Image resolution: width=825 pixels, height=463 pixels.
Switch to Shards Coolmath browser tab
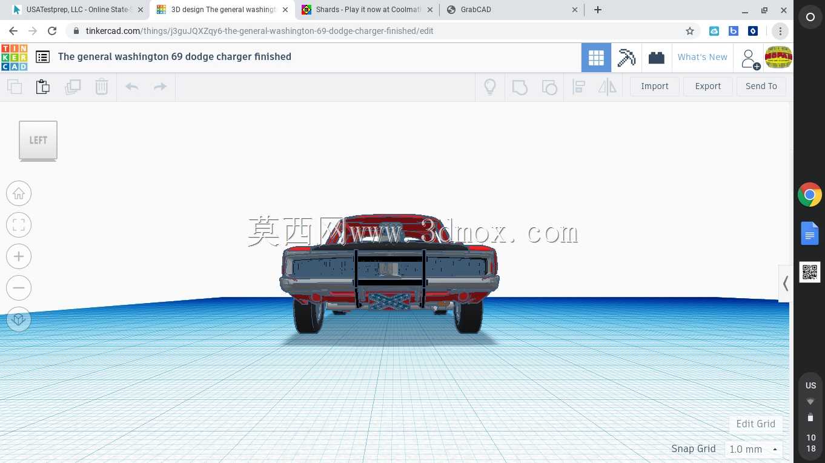coord(368,10)
